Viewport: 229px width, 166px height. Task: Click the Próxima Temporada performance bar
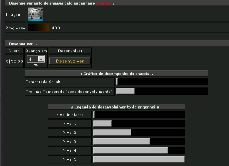[162, 91]
